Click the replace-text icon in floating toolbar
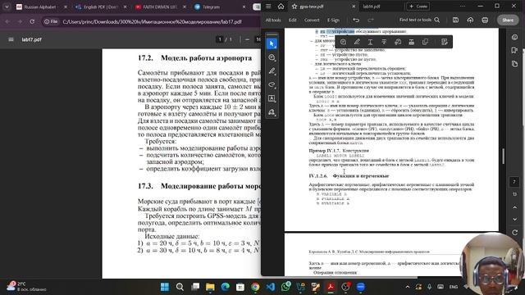 click(398, 42)
